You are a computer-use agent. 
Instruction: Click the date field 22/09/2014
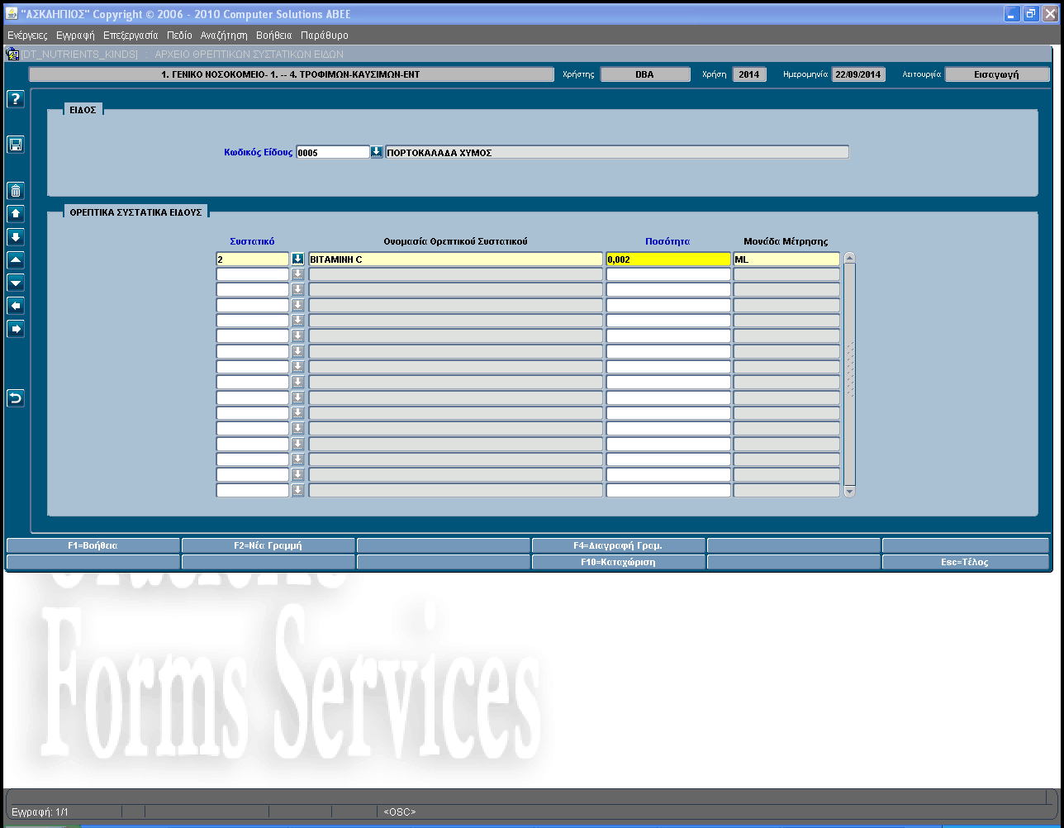pos(858,74)
